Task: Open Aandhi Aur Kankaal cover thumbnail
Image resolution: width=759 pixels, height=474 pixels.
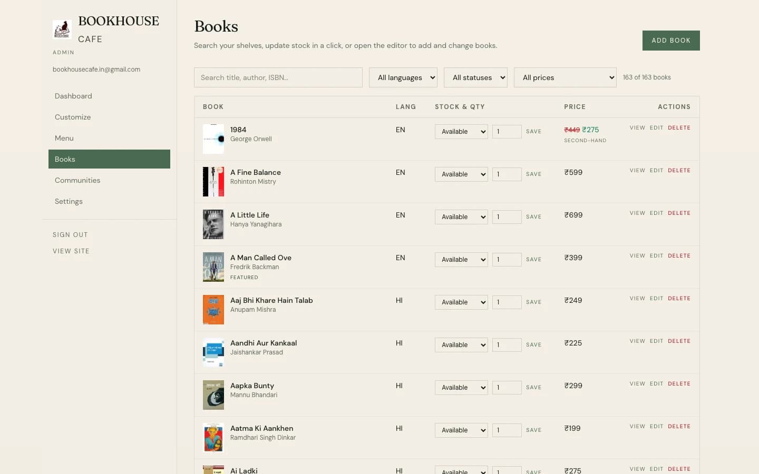Action: point(213,352)
